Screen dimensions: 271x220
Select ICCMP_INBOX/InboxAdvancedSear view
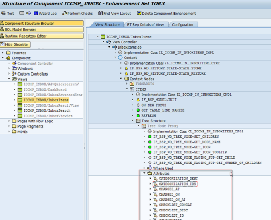click(x=53, y=95)
